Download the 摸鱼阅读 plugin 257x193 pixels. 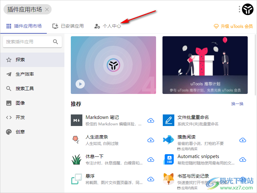click(x=243, y=140)
